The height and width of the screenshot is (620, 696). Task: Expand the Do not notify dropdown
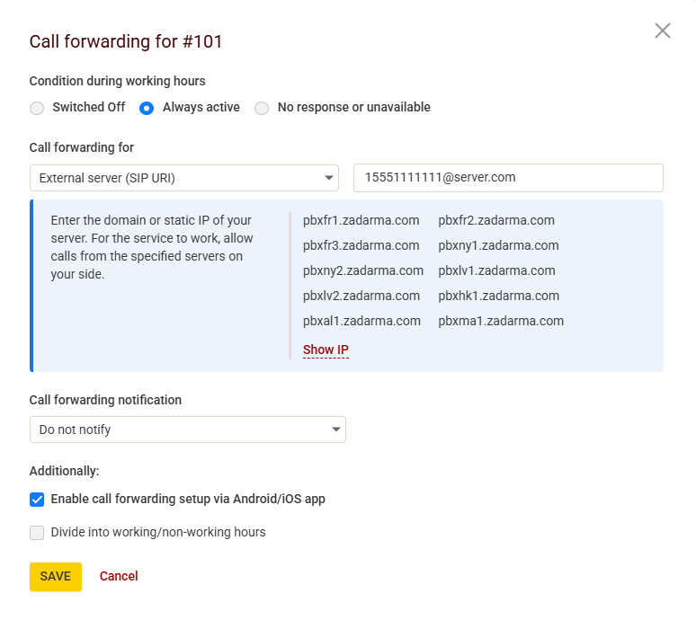coord(187,430)
